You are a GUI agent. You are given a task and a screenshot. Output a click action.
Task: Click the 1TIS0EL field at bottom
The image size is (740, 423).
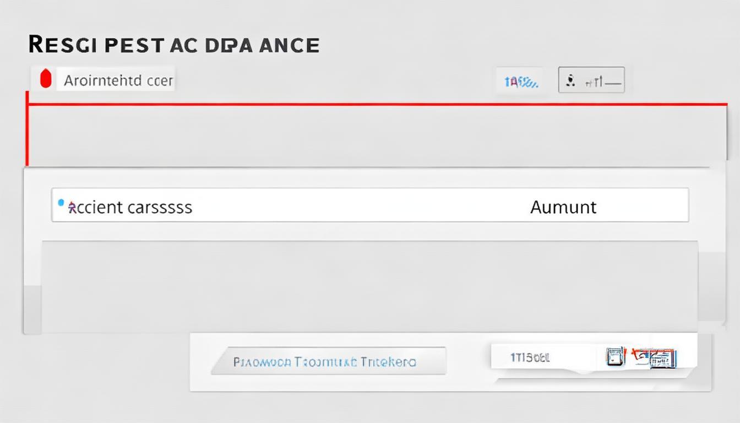530,358
